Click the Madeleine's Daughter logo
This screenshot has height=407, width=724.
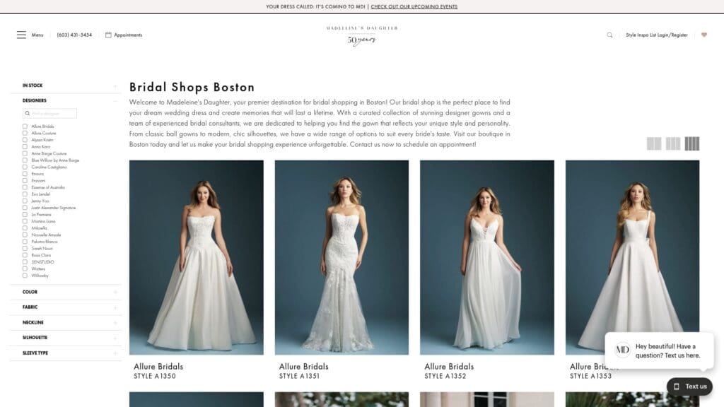[362, 35]
